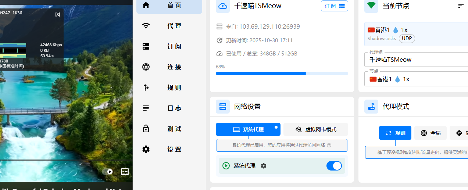Click the green Wi-Fi signal icon
468x190 pixels.
click(371, 6)
